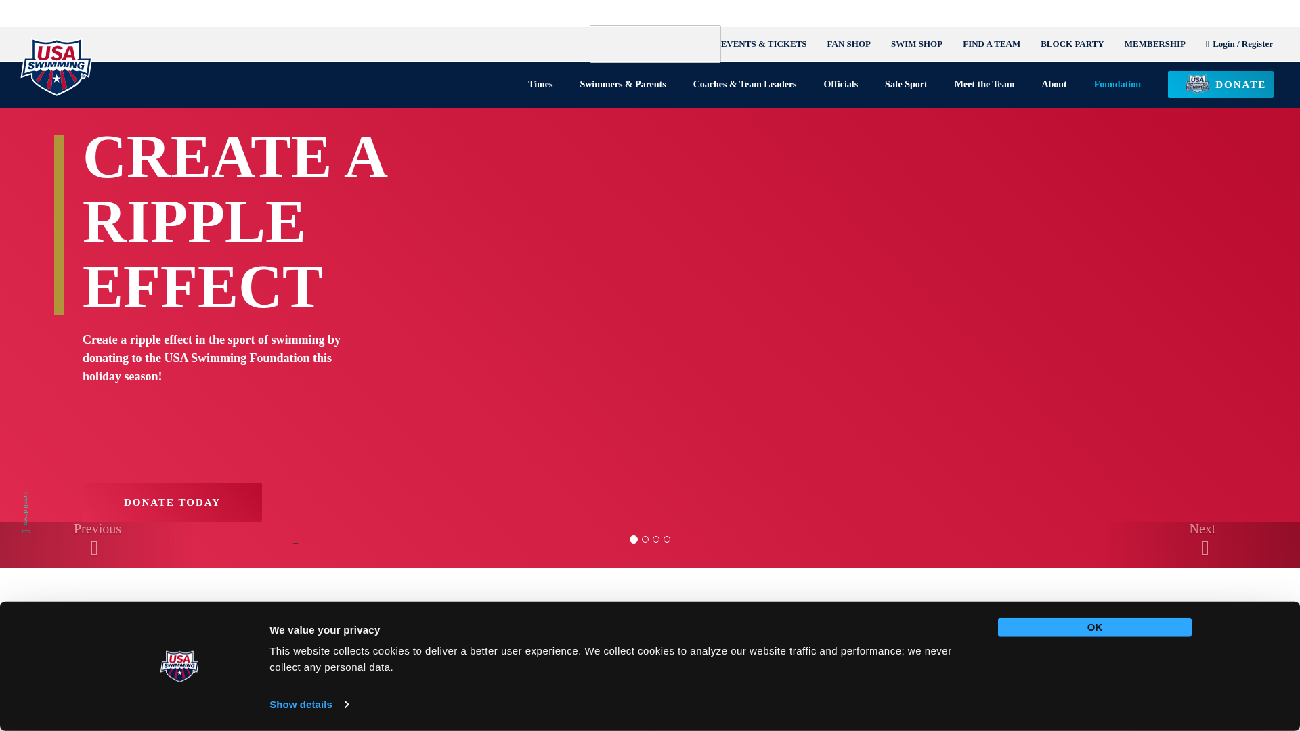Accept cookies with the OK button
This screenshot has width=1300, height=731.
(1094, 627)
